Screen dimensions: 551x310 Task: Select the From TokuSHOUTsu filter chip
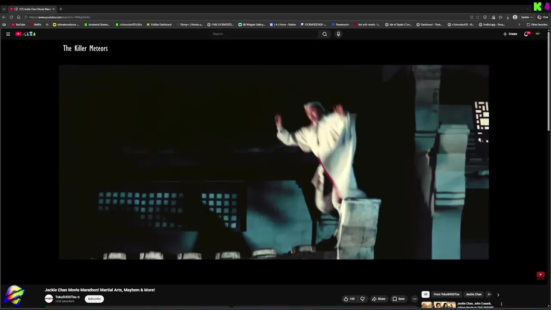[446, 294]
